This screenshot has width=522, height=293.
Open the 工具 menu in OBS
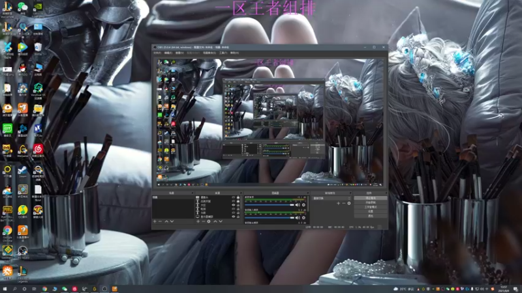click(x=223, y=53)
